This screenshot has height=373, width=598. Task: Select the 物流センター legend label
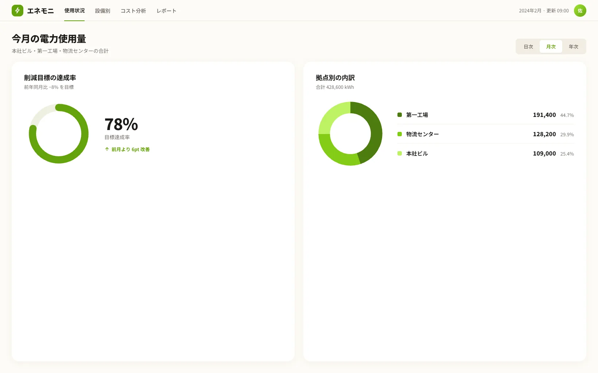[x=423, y=134]
